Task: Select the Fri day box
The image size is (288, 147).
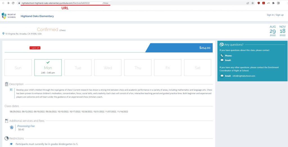Action: click(168, 68)
